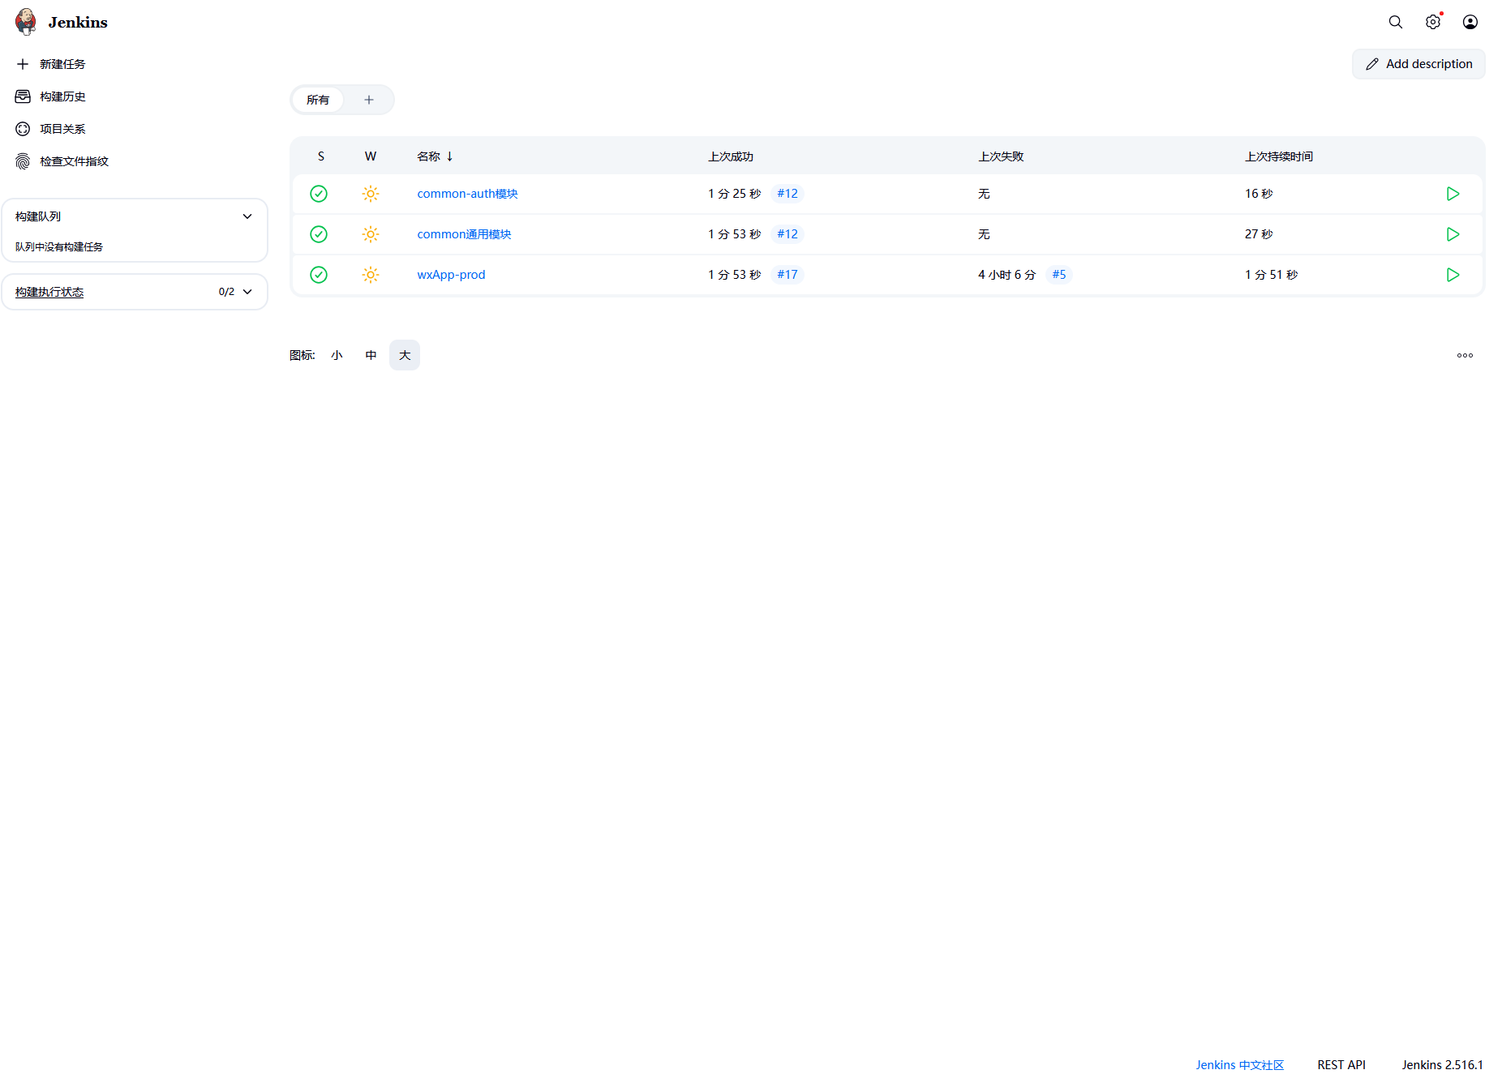Collapse the 构建队列 panel chevron
This screenshot has width=1502, height=1087.
[x=247, y=216]
